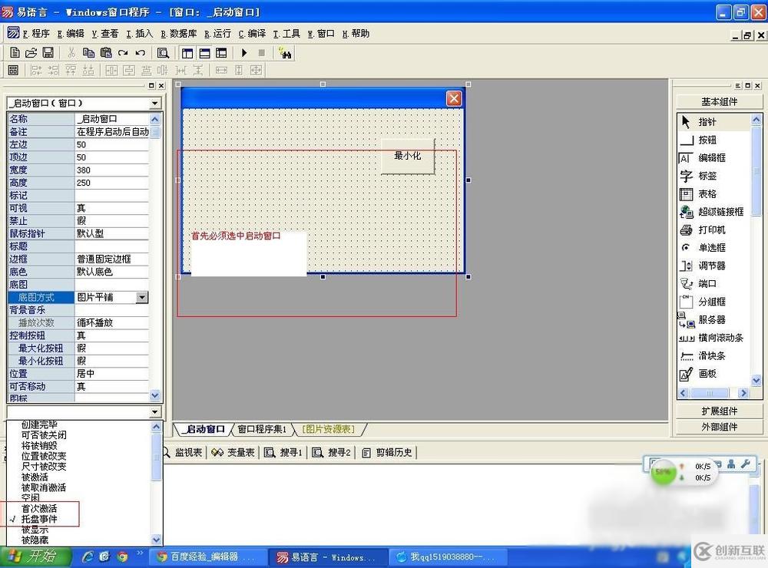Open the 百度经验_编辑器 taskbar item
768x568 pixels.
[206, 557]
